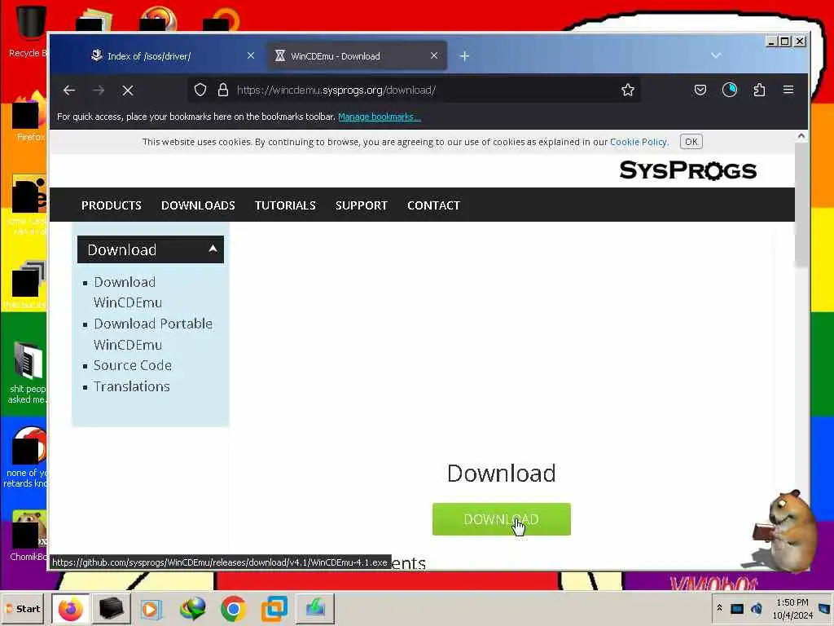This screenshot has height=626, width=834.
Task: Open the black folder taskbar icon
Action: [x=111, y=608]
